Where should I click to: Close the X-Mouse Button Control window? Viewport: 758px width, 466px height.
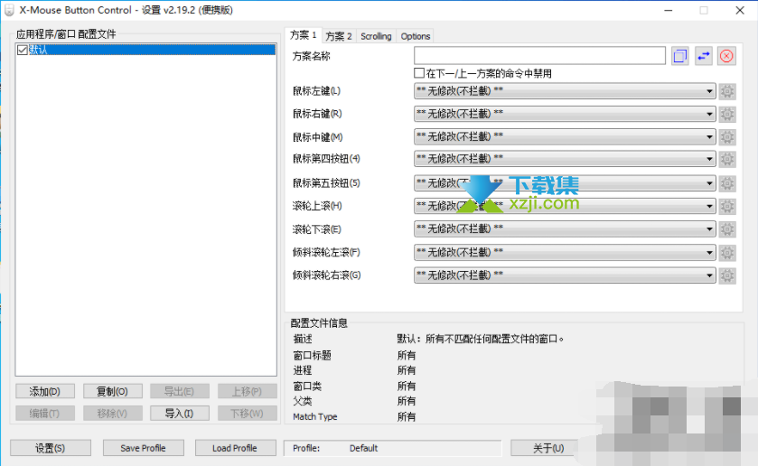click(740, 10)
